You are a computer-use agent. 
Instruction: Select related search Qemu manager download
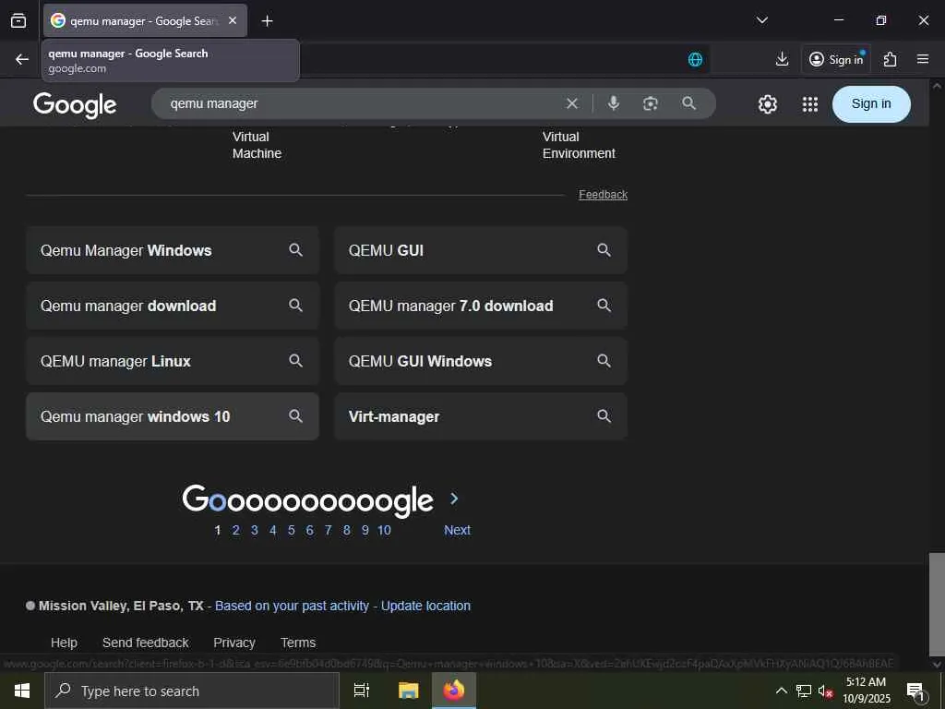[173, 306]
